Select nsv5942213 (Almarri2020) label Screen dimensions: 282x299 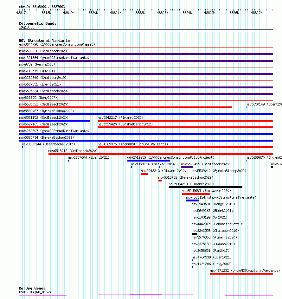(x=163, y=171)
